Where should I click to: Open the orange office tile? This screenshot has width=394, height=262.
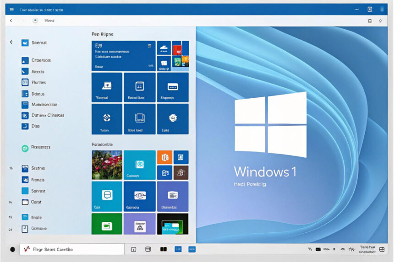point(164,157)
